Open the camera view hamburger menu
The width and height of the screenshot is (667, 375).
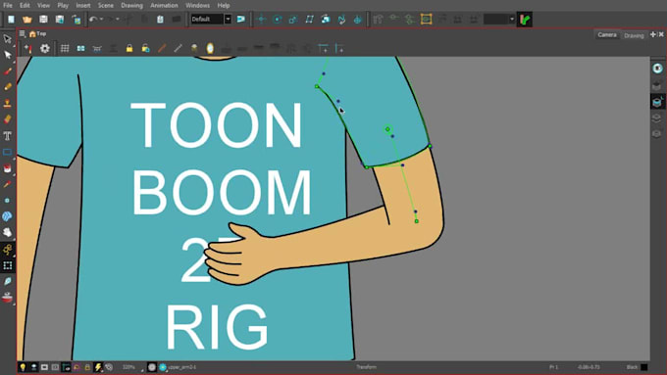pyautogui.click(x=23, y=34)
